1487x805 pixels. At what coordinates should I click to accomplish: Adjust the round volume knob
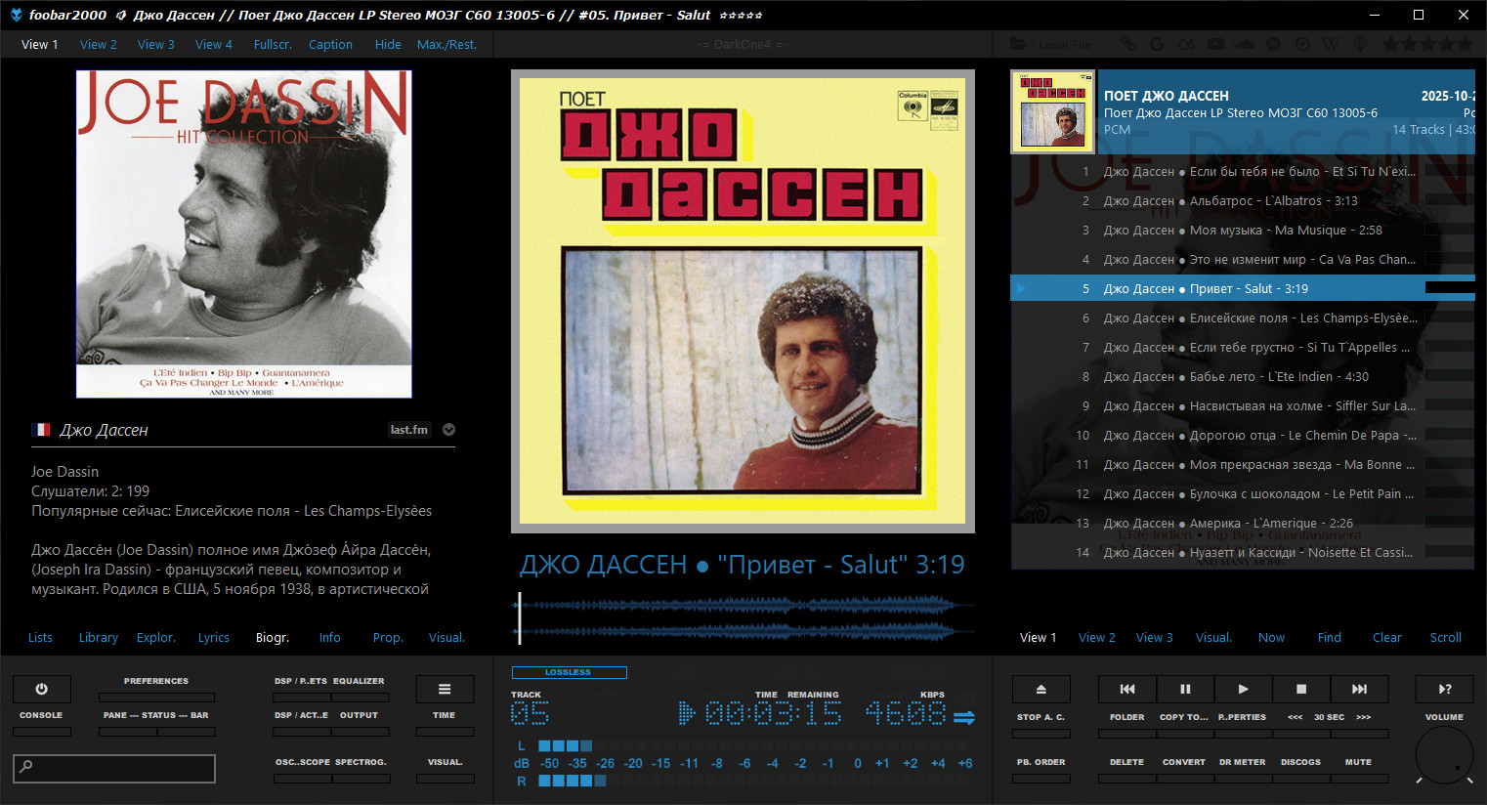coord(1444,754)
